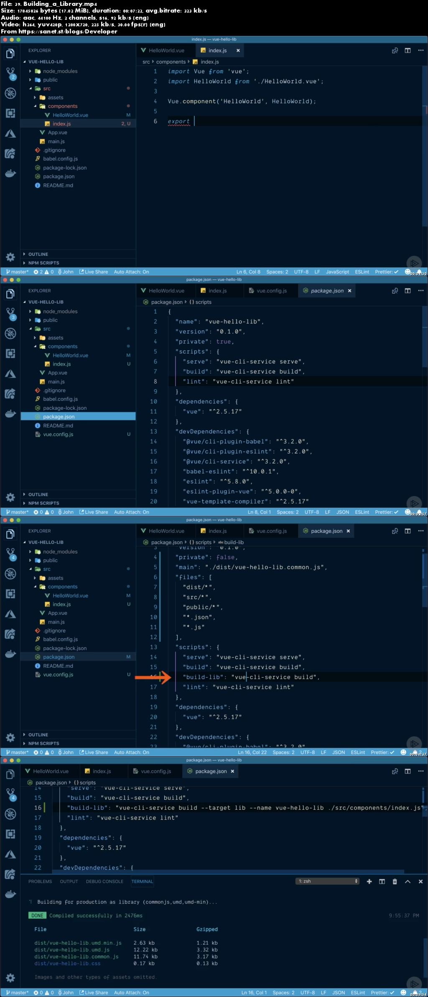
Task: Toggle Live Share in the Ln 16, Col 22 window
Action: [x=94, y=752]
